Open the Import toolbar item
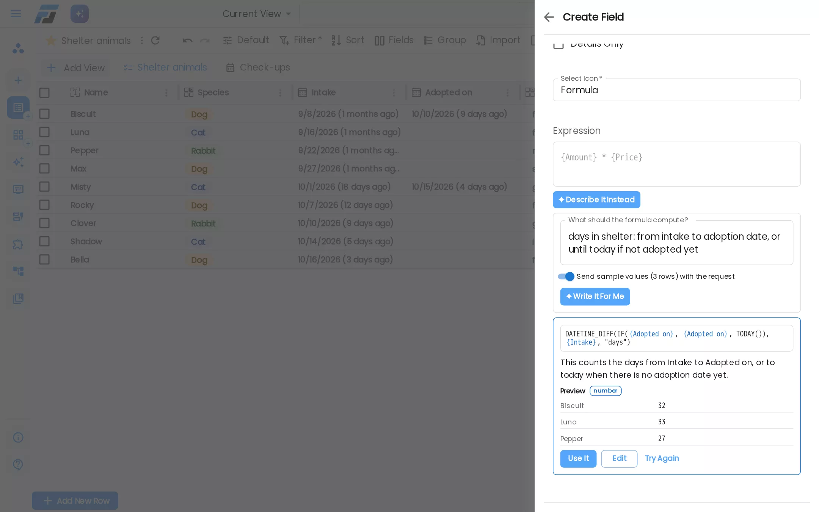Screen dimensions: 819x512 click(498, 40)
